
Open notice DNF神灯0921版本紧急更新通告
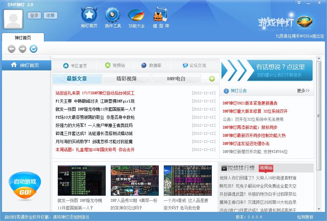pyautogui.click(x=250, y=103)
